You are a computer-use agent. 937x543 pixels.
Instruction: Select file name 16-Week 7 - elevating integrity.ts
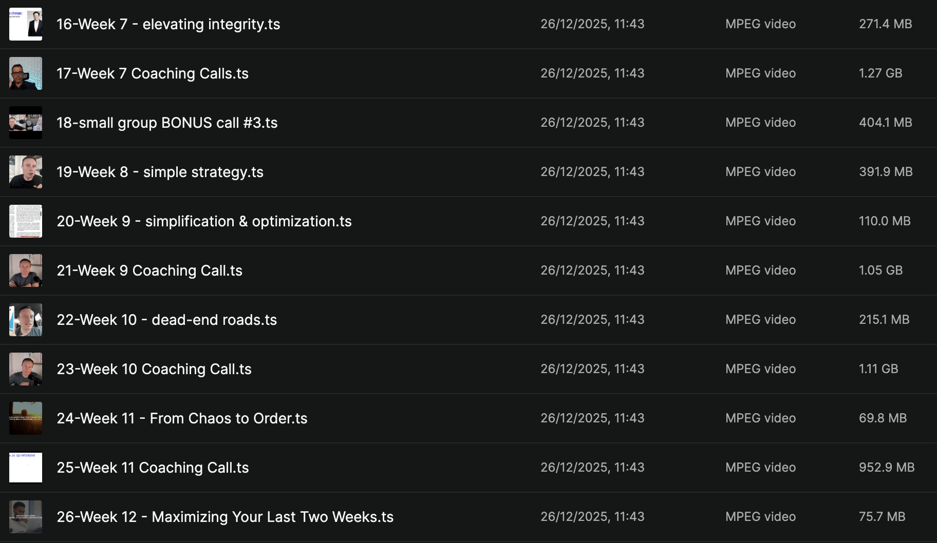pyautogui.click(x=168, y=24)
